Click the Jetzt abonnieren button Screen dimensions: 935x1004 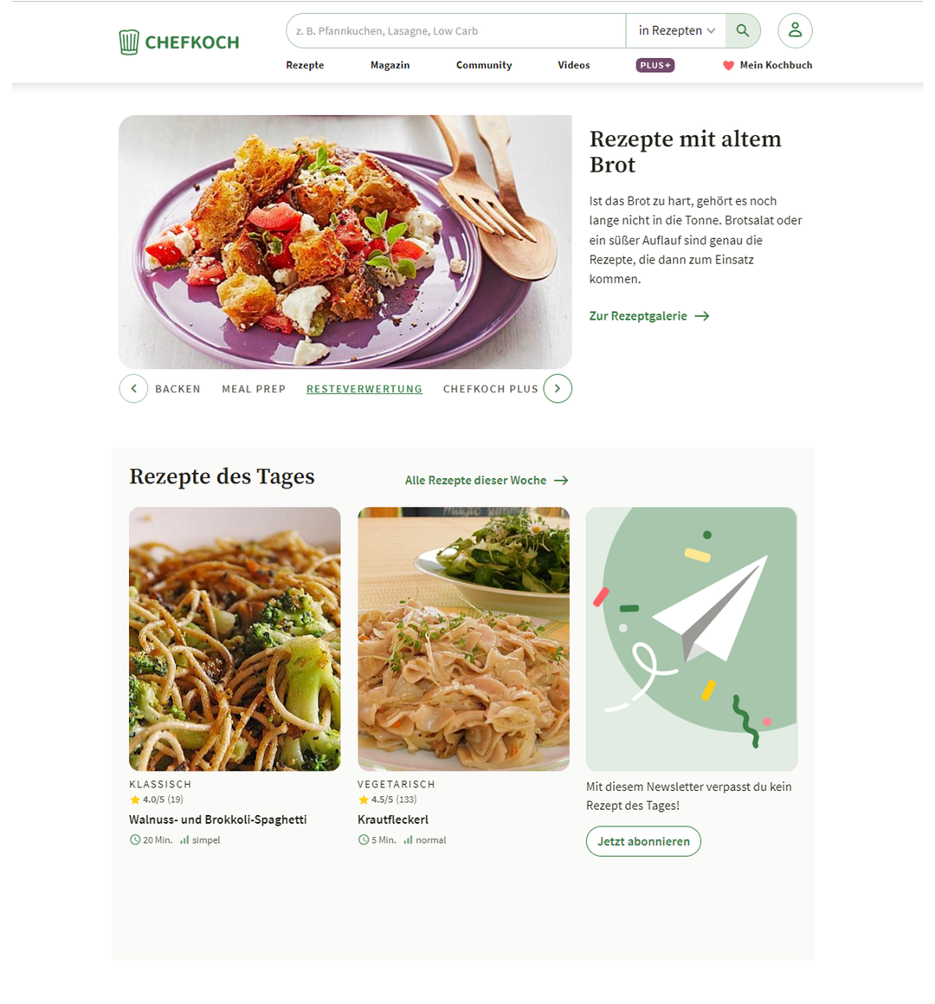coord(643,841)
